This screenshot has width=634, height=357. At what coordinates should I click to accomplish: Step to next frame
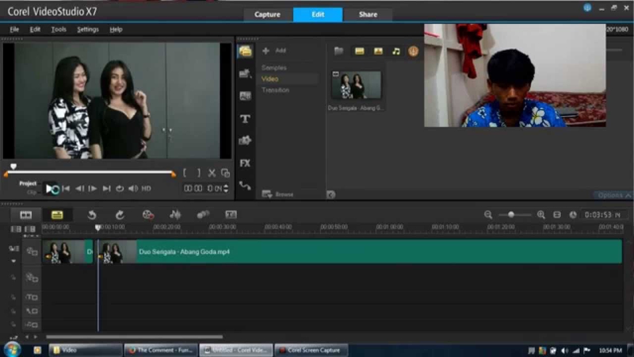pos(92,188)
